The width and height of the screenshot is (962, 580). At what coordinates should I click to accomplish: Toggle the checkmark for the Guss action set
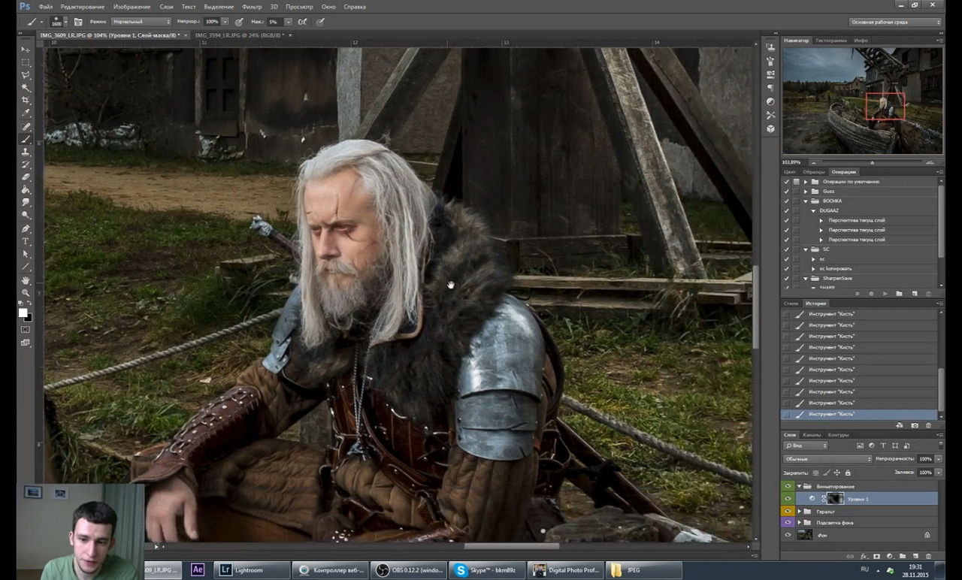point(787,192)
